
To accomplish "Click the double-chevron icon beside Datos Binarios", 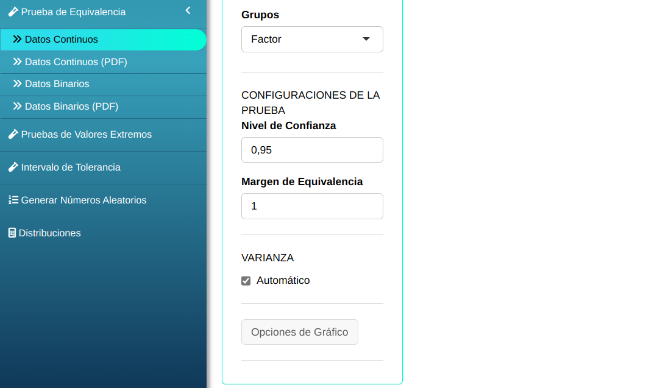I will [17, 84].
